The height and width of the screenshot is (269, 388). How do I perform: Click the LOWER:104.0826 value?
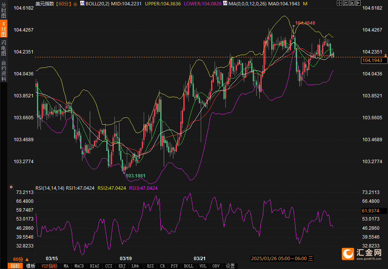tap(203, 4)
